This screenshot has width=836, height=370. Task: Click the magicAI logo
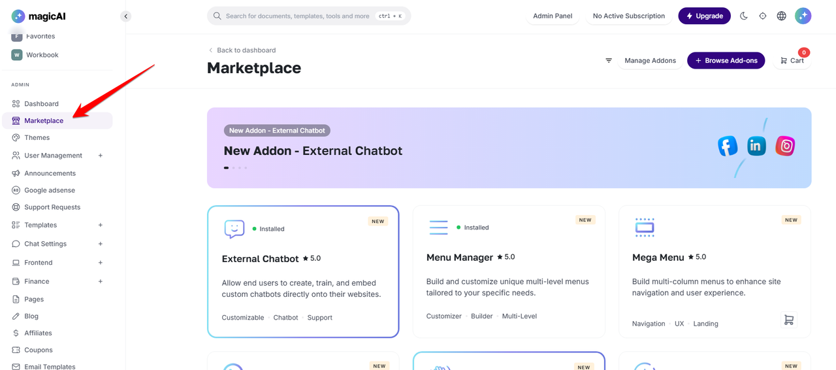click(x=39, y=16)
